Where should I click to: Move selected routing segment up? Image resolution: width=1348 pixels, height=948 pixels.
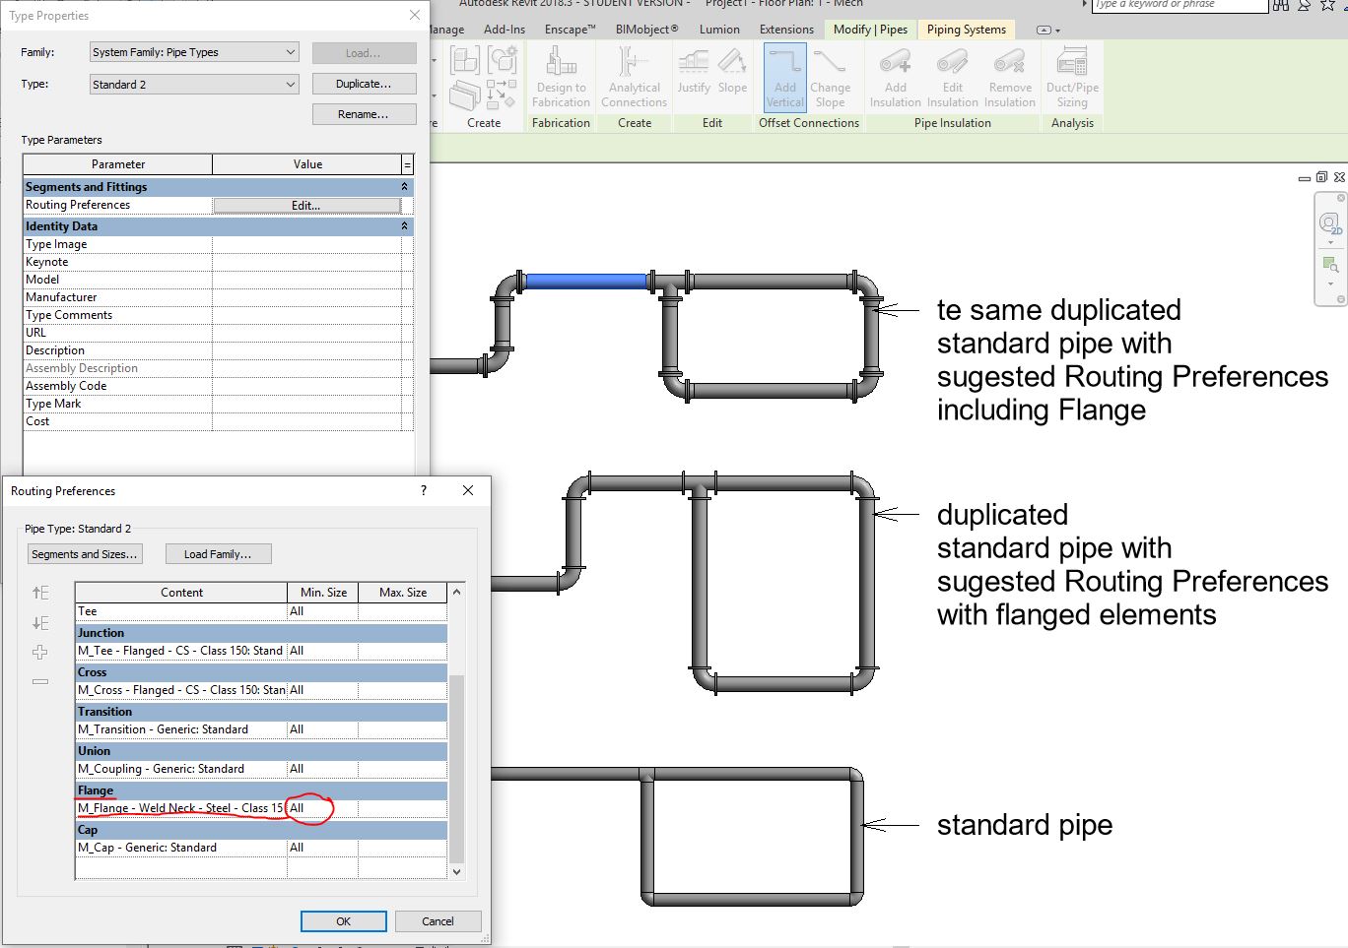39,592
